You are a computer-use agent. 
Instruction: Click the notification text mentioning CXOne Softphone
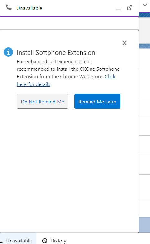point(68,69)
